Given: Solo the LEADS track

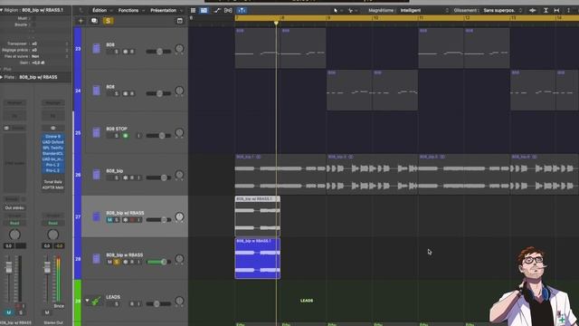Looking at the screenshot, I should tap(117, 304).
